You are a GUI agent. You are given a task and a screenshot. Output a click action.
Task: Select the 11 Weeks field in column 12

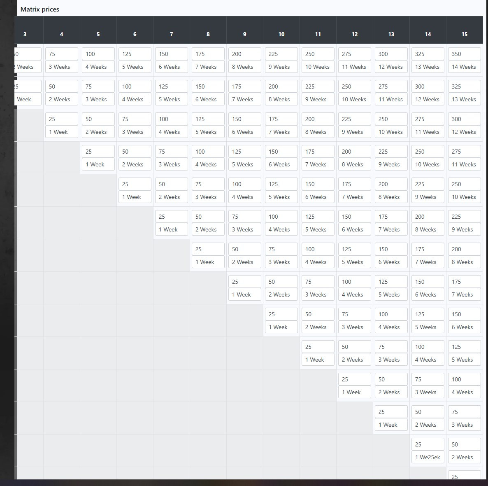pyautogui.click(x=355, y=67)
